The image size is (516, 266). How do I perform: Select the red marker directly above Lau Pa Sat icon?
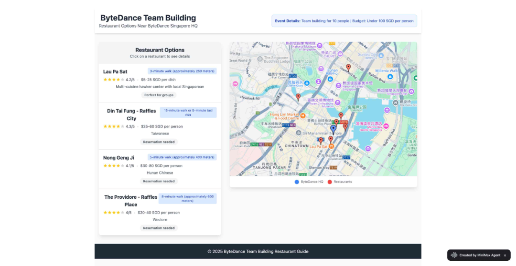tap(331, 140)
